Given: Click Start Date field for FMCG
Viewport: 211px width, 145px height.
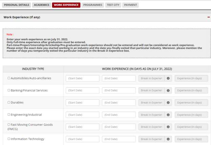Looking at the screenshot, I should point(83,127).
